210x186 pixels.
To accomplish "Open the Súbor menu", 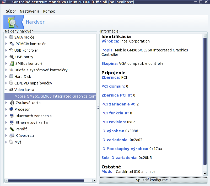I will pos(11,11).
